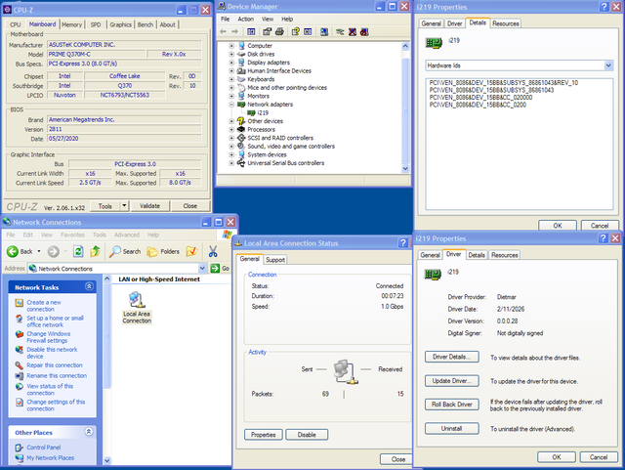
Task: Collapse the Network adapters node
Action: click(231, 105)
